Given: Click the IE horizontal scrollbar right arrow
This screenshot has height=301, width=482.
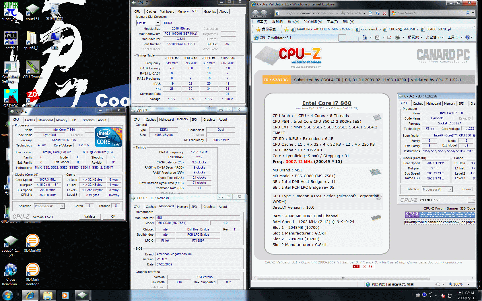Looking at the screenshot, I should 473,278.
